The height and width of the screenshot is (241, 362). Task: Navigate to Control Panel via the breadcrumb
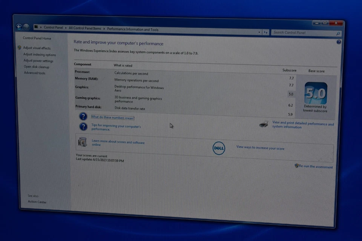click(53, 29)
